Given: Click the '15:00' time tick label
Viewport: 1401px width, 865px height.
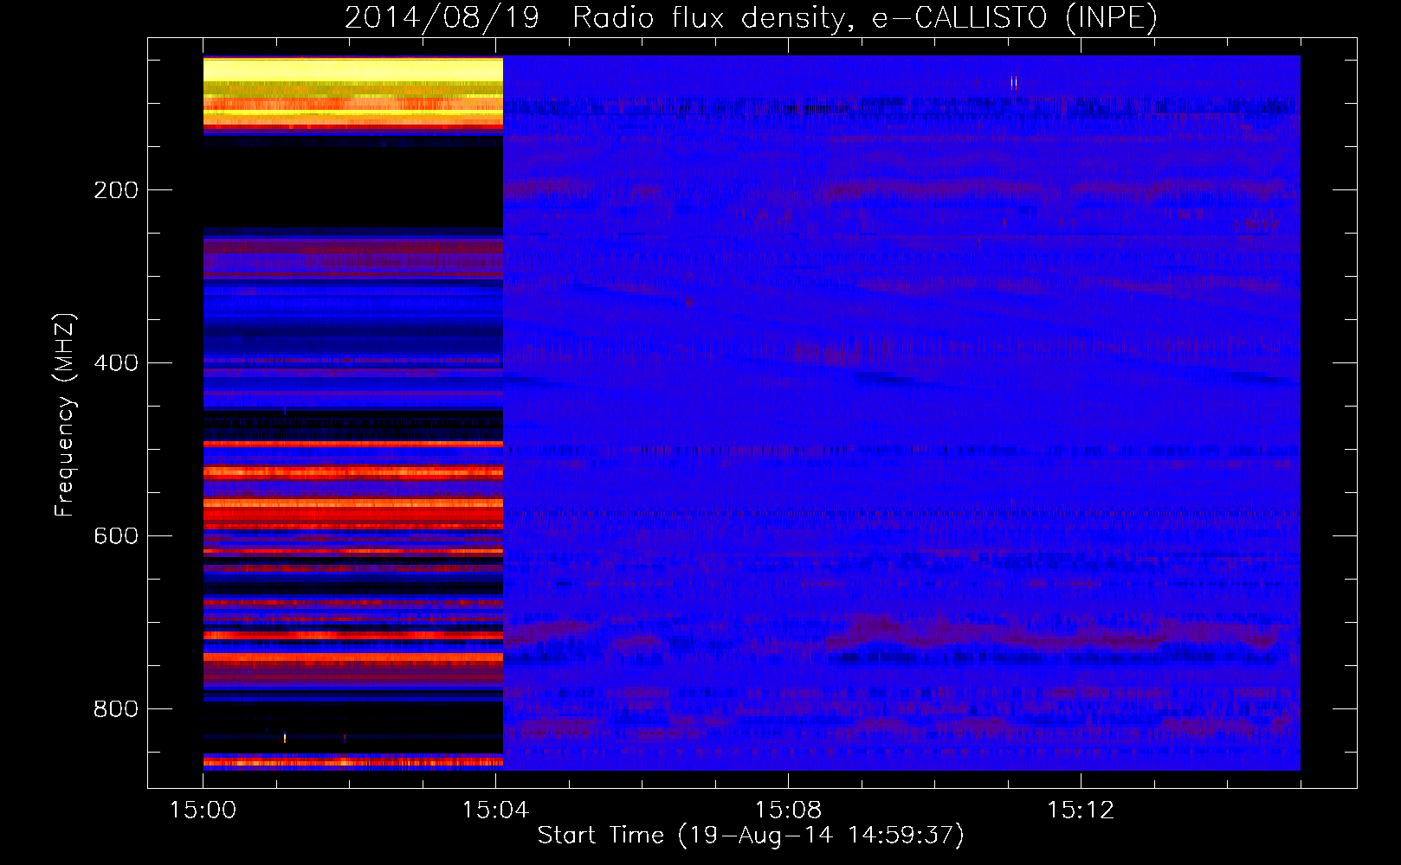Looking at the screenshot, I should tap(203, 811).
